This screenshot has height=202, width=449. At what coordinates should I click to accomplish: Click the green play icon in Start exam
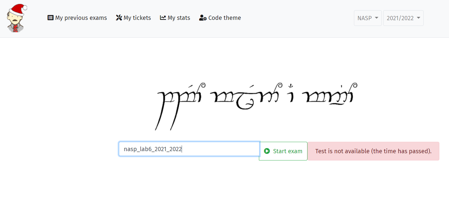click(x=267, y=151)
